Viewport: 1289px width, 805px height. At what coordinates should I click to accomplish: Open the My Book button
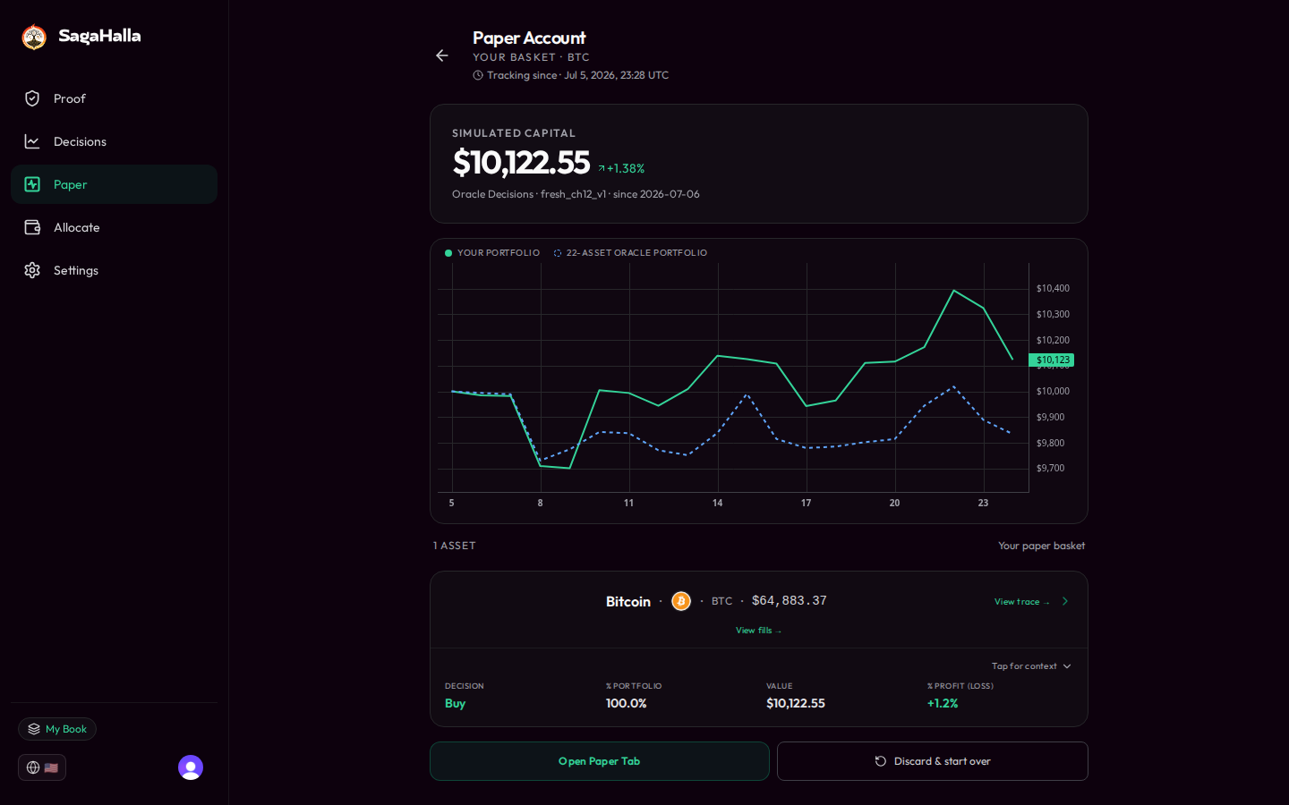pyautogui.click(x=57, y=729)
